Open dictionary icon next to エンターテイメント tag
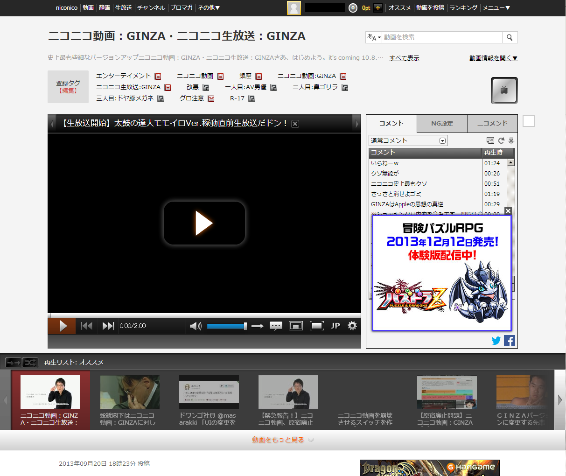The height and width of the screenshot is (476, 566). click(x=158, y=76)
